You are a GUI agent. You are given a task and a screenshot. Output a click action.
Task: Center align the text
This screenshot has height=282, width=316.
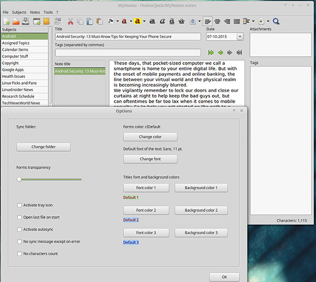click(217, 21)
